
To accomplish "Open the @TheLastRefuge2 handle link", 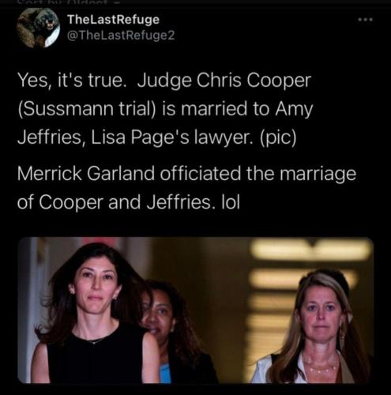I will click(x=121, y=36).
